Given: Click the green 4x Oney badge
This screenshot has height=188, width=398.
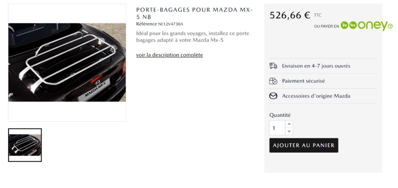Looking at the screenshot, I should click(x=353, y=25).
